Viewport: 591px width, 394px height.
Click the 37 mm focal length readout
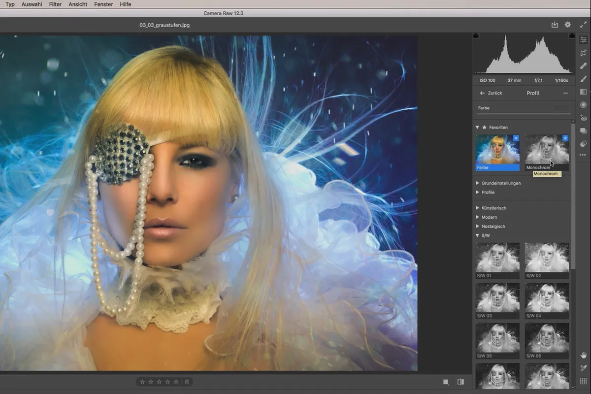[x=514, y=80]
